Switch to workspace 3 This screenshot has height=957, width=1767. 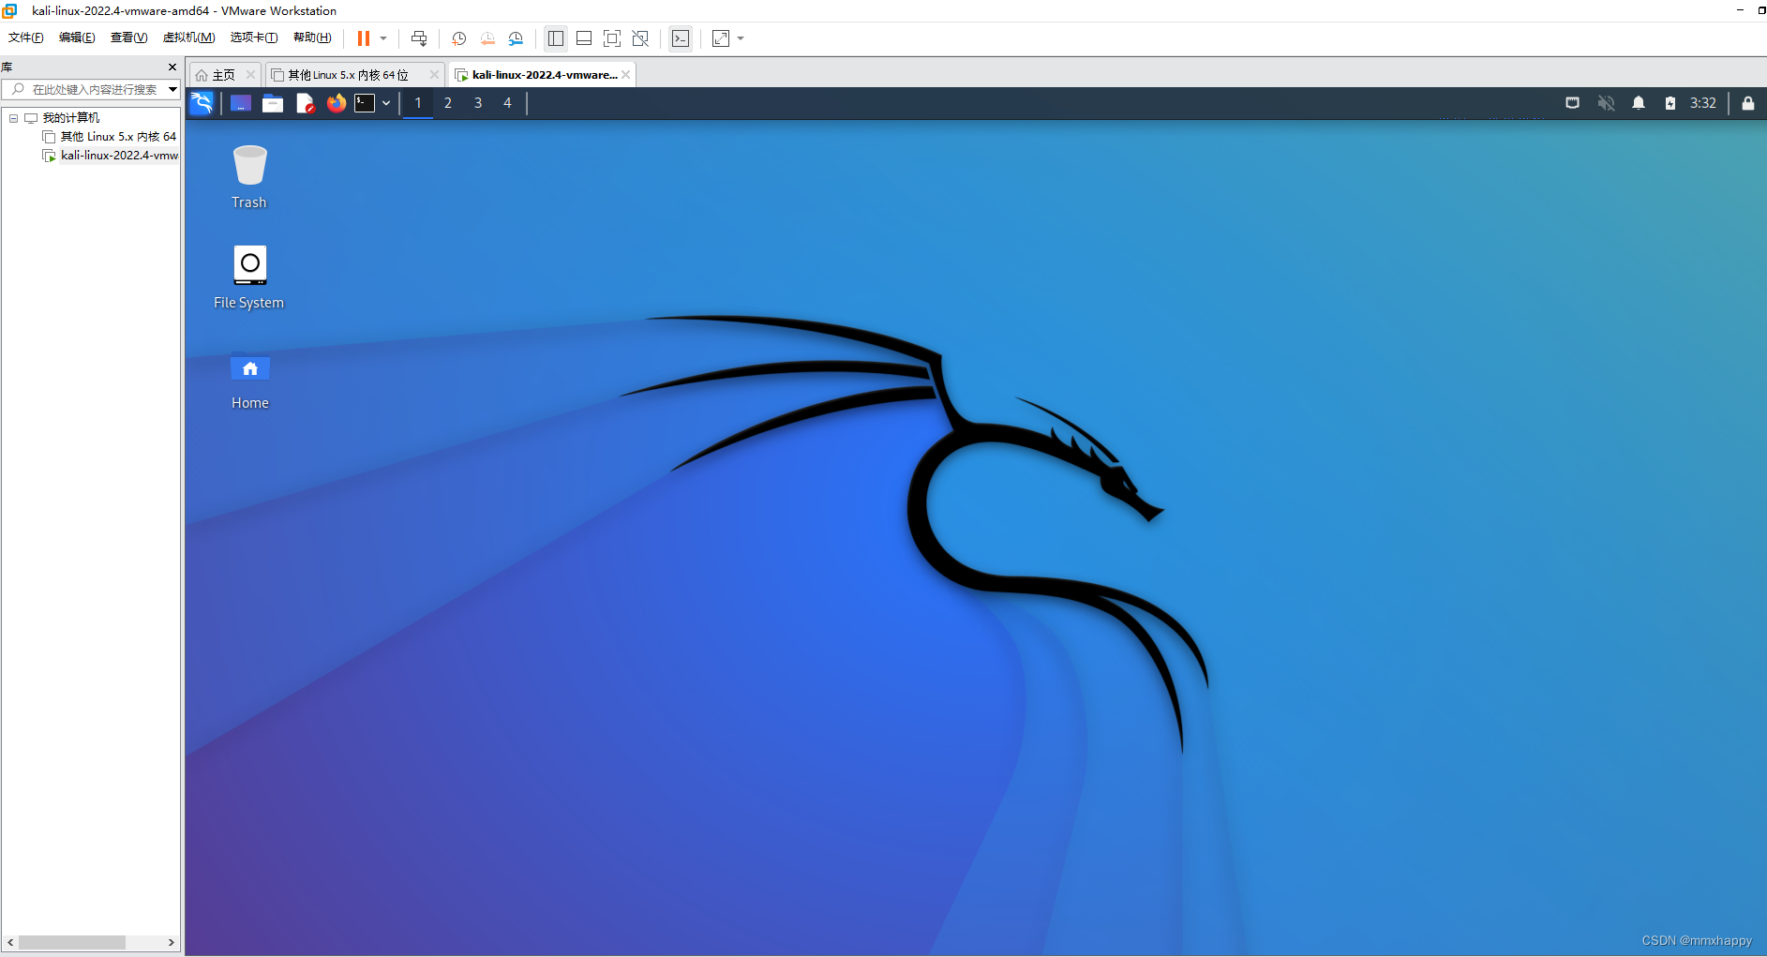[478, 103]
